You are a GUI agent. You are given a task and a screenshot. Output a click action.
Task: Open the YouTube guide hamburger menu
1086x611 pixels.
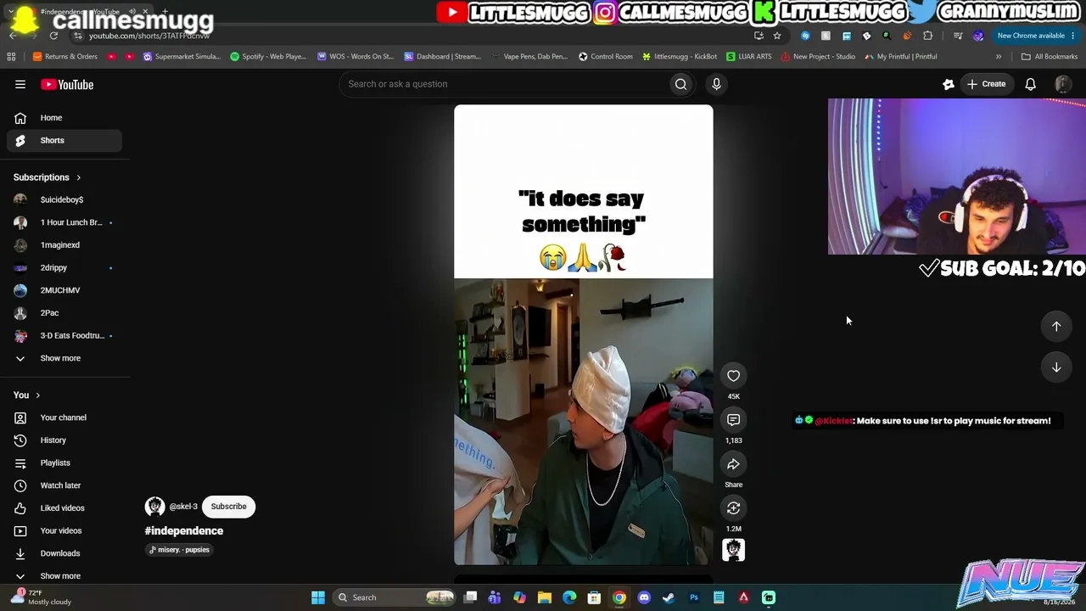pyautogui.click(x=20, y=84)
